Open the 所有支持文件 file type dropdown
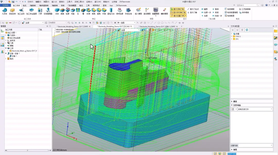Screen dimensions: 278x155 pyautogui.click(x=255, y=109)
